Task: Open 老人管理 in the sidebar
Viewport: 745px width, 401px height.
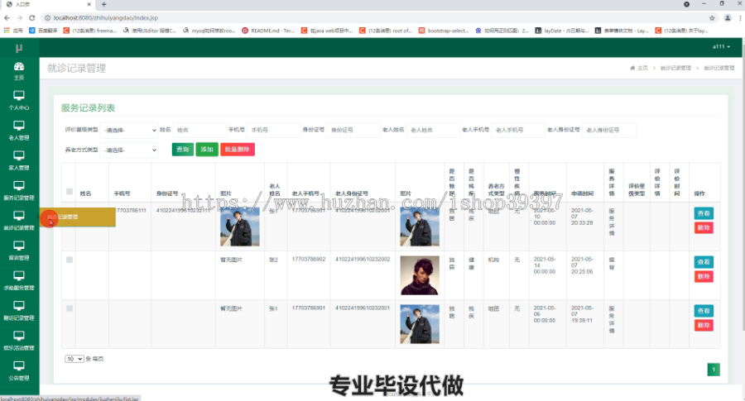Action: pyautogui.click(x=19, y=131)
